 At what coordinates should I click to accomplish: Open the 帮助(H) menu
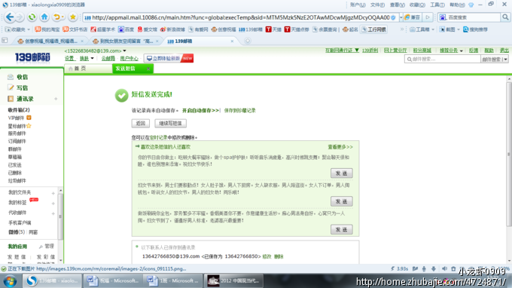pyautogui.click(x=457, y=5)
